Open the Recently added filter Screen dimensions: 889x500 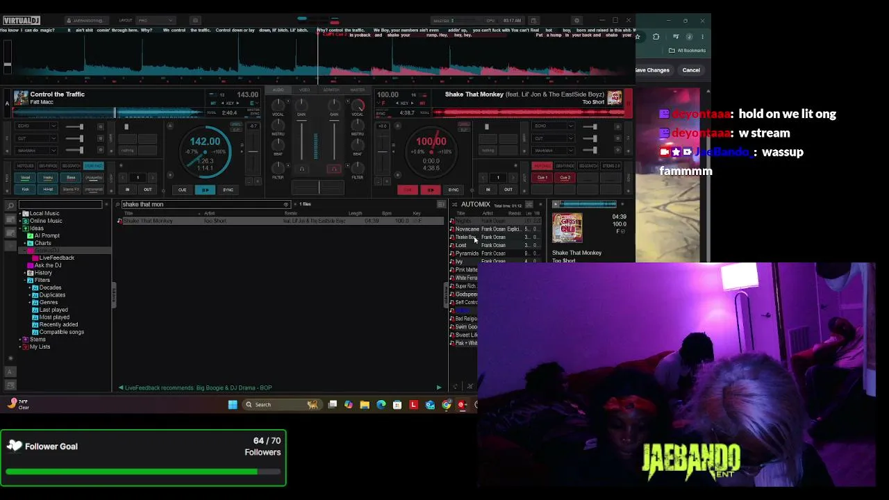tap(58, 324)
